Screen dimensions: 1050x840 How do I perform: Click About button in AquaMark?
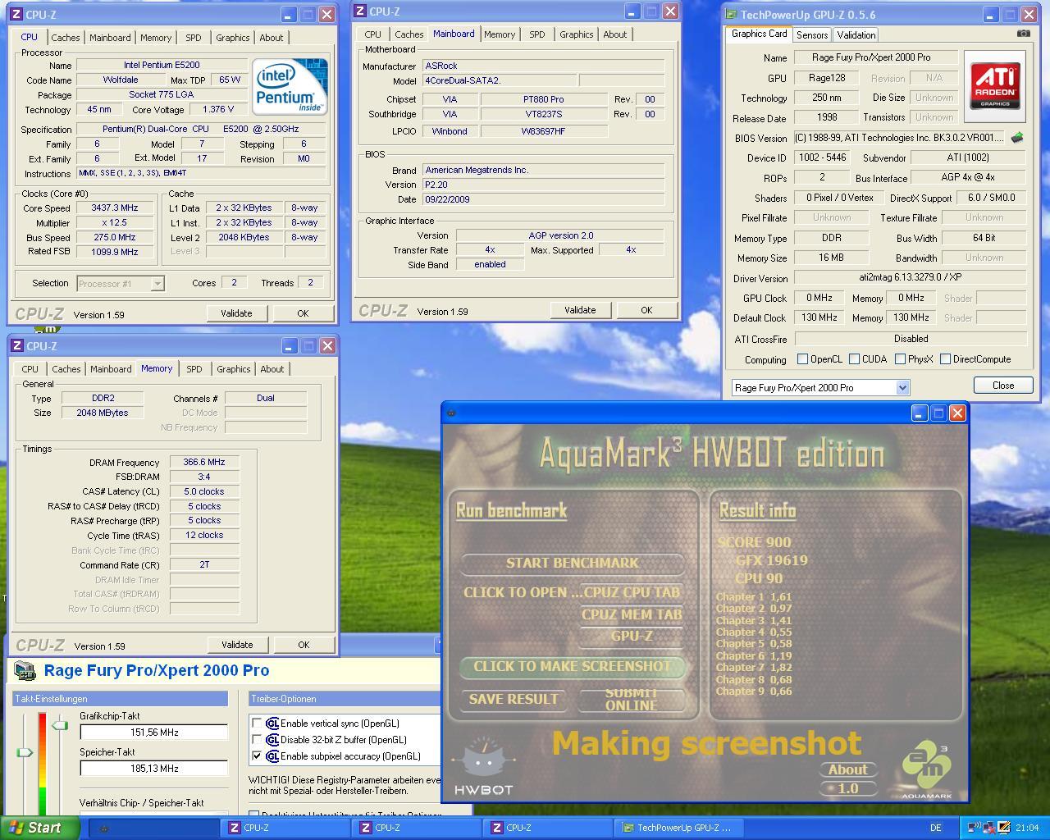tap(848, 769)
